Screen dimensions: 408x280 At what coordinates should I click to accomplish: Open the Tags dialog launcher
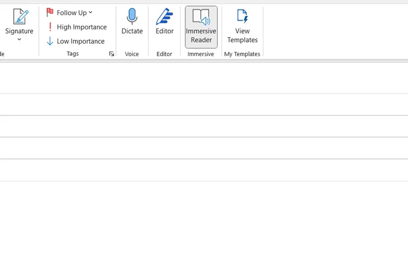(x=112, y=54)
